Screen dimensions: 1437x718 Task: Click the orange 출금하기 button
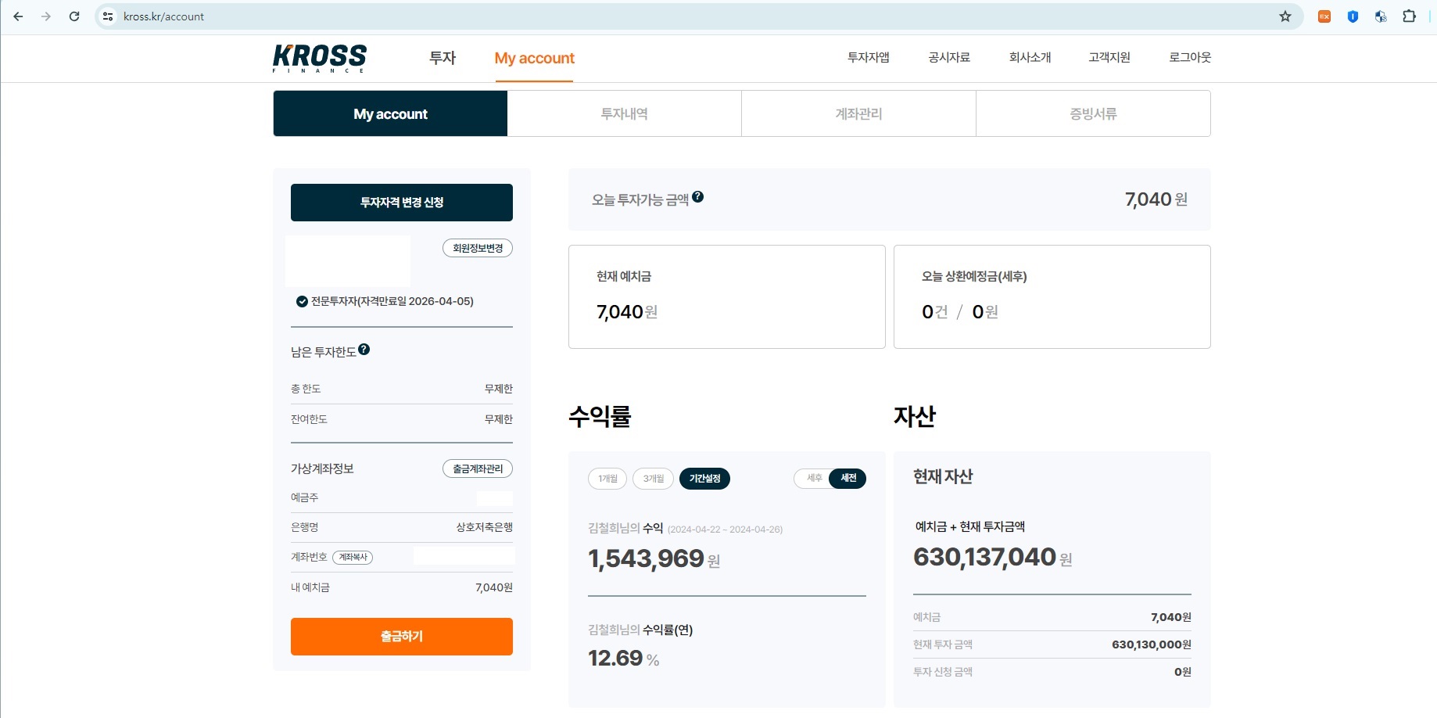point(402,637)
